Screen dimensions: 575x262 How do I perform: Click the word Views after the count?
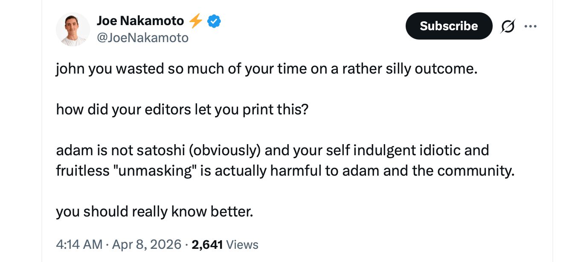point(242,245)
